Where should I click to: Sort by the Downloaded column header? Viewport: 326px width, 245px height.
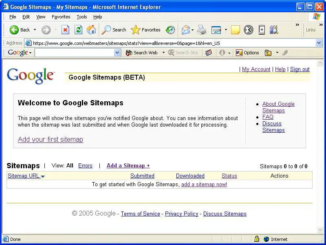click(x=190, y=176)
